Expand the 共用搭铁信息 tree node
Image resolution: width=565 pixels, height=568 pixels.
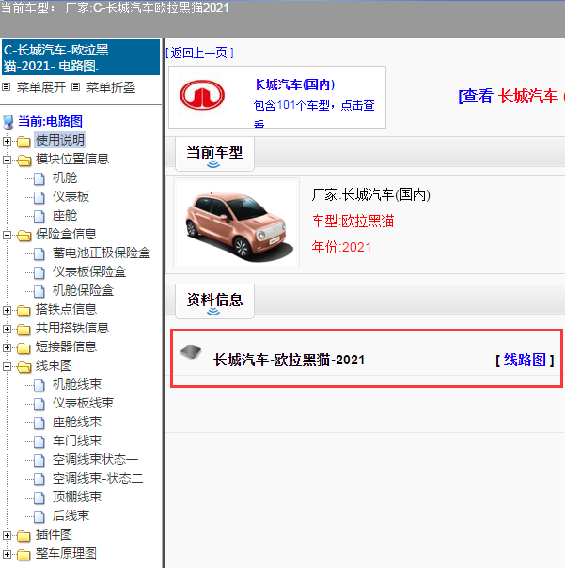pyautogui.click(x=7, y=329)
